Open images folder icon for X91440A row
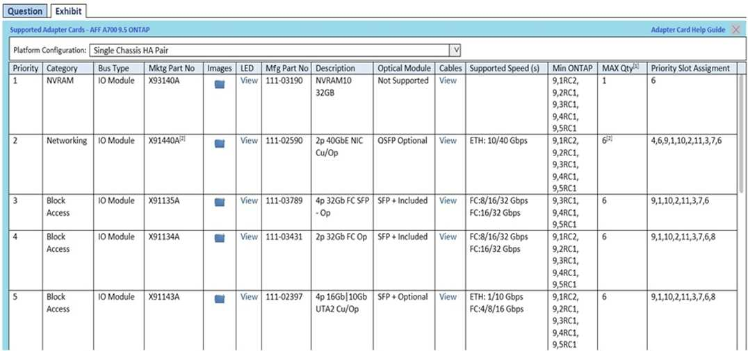 pyautogui.click(x=220, y=144)
